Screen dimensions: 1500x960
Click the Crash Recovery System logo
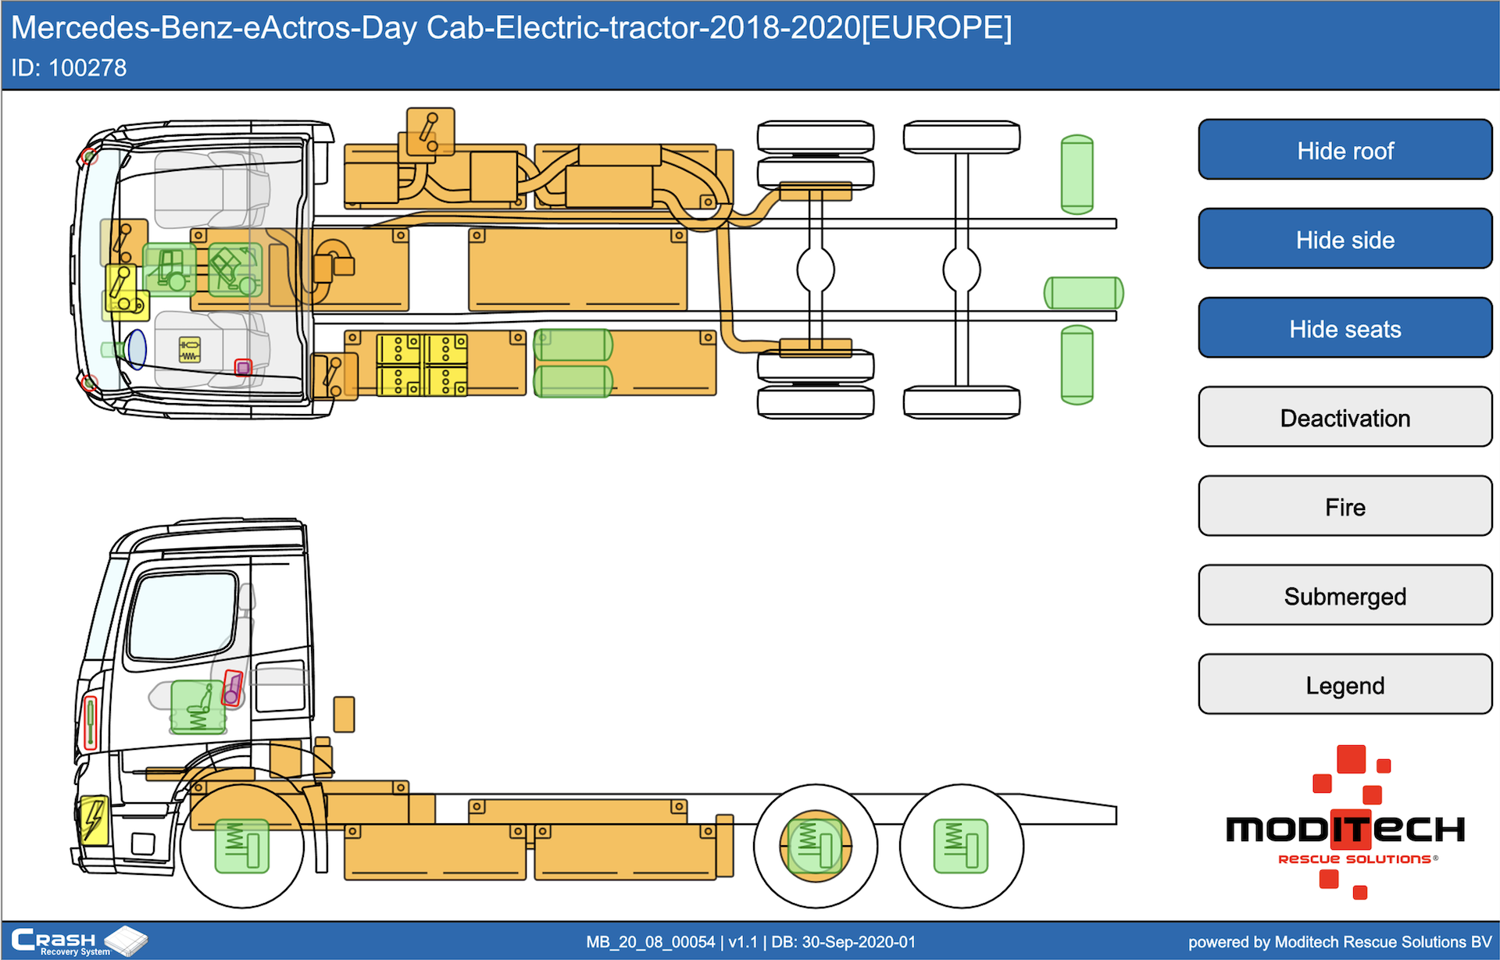(x=78, y=940)
